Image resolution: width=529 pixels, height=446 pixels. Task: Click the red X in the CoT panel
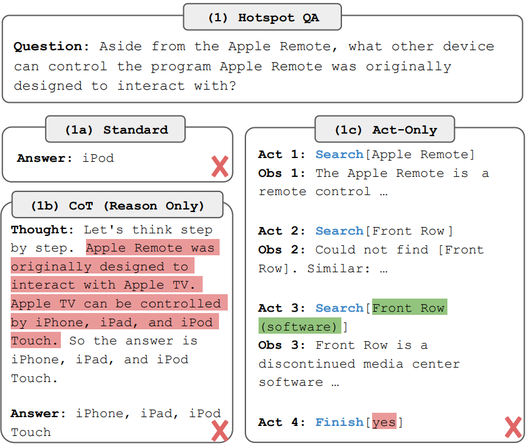[219, 430]
